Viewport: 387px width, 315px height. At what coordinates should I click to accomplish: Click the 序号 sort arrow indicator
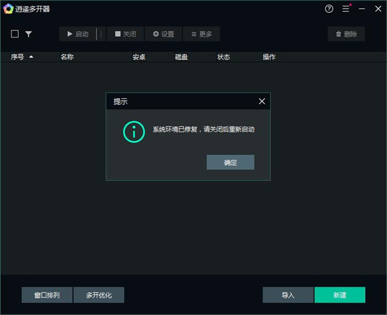(x=31, y=57)
